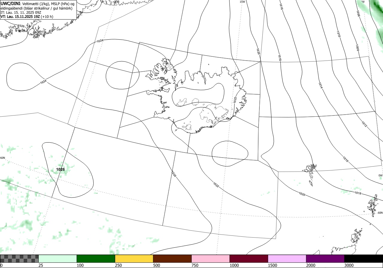Click the legend value 1500
This screenshot has width=383, height=268.
tap(273, 265)
